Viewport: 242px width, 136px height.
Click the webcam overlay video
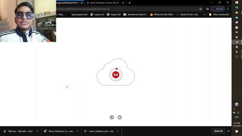point(28,21)
